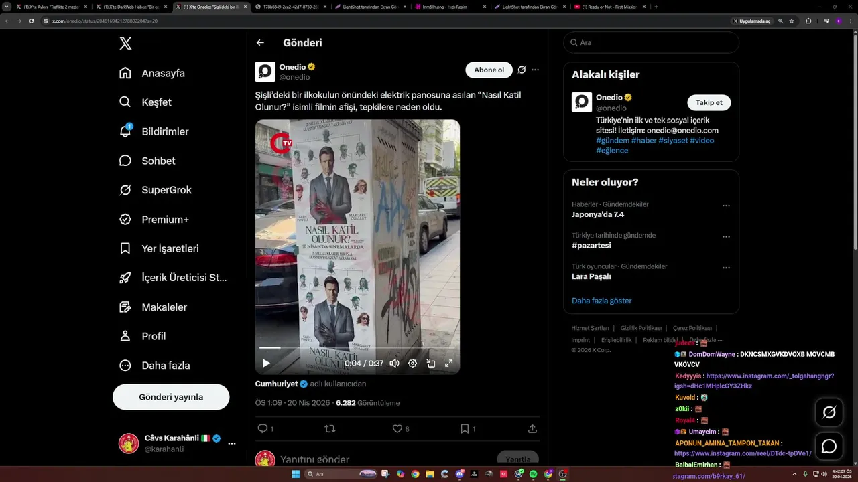The height and width of the screenshot is (482, 858).
Task: Click the Grok icon next to Abone ol
Action: pos(522,70)
